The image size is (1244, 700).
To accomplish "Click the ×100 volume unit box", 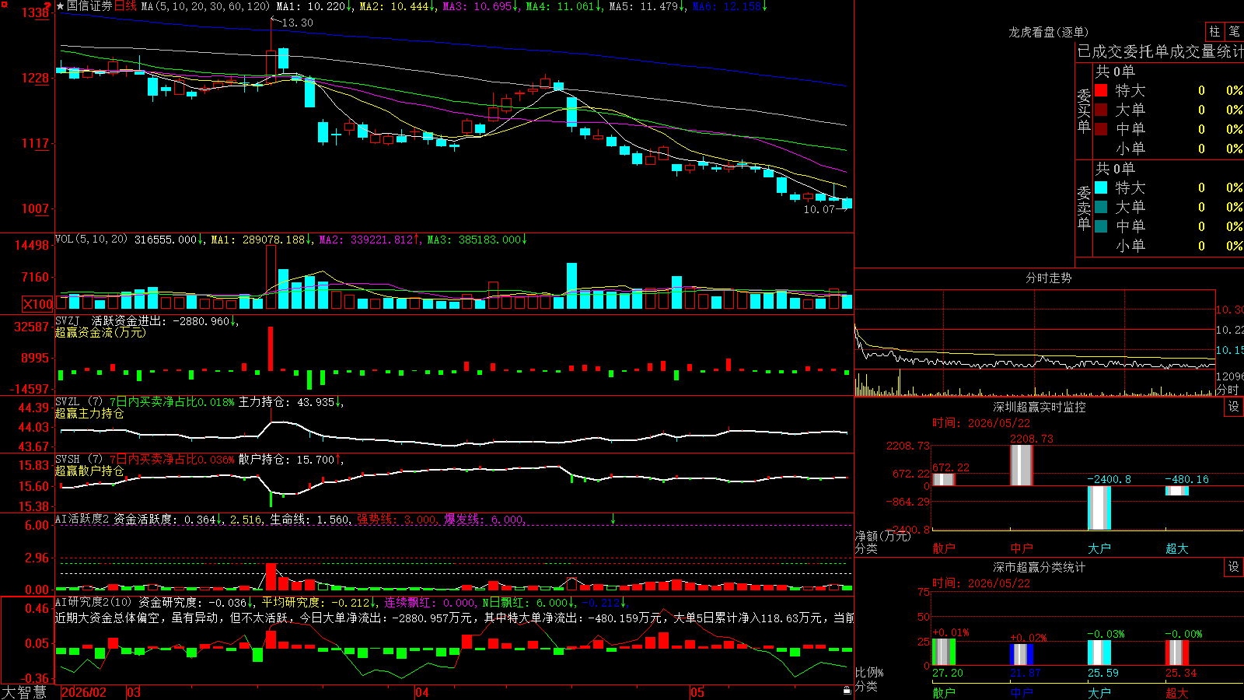I will pos(38,304).
